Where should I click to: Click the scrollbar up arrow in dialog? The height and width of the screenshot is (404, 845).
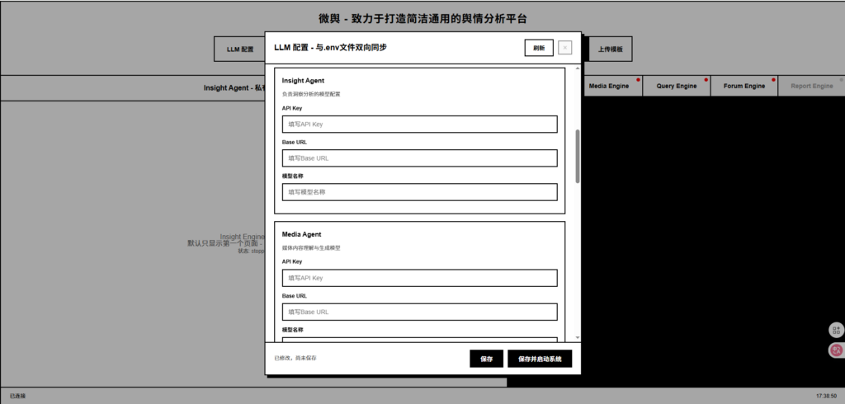point(577,69)
